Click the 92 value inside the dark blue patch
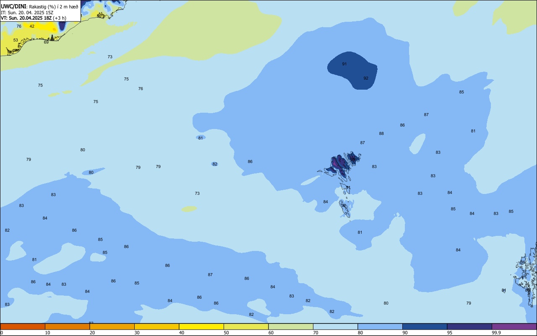Screen dimensions: 537x336 tap(366, 78)
